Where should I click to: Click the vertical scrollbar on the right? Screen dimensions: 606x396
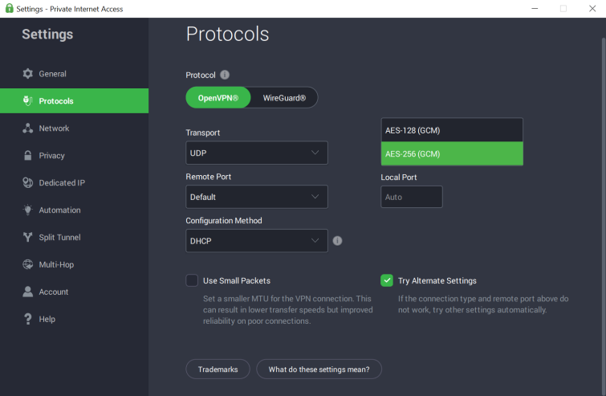click(603, 217)
